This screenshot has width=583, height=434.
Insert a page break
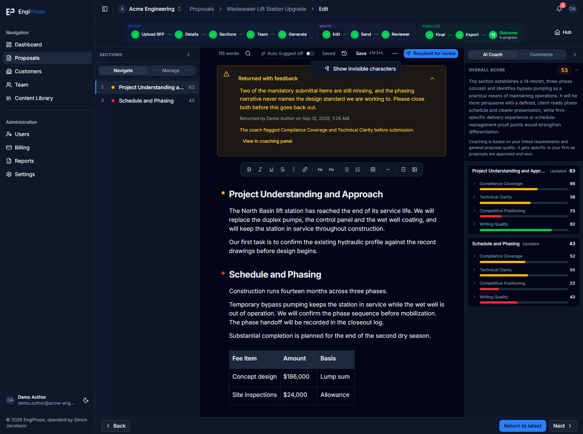pos(403,169)
